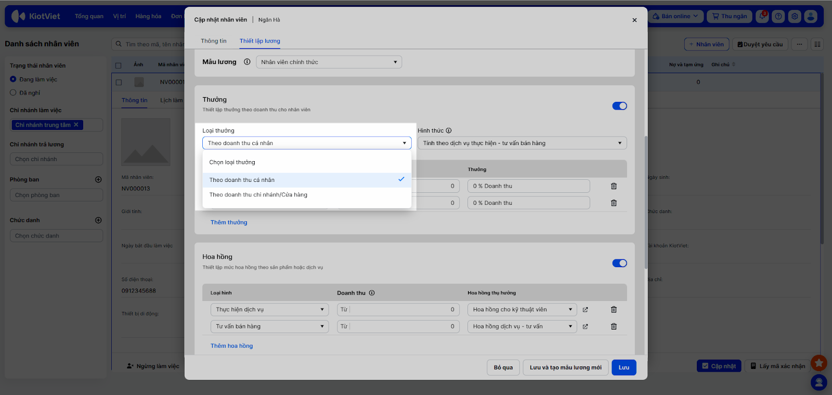Click the 'Thêm thưởng' link
Image resolution: width=832 pixels, height=395 pixels.
point(229,222)
